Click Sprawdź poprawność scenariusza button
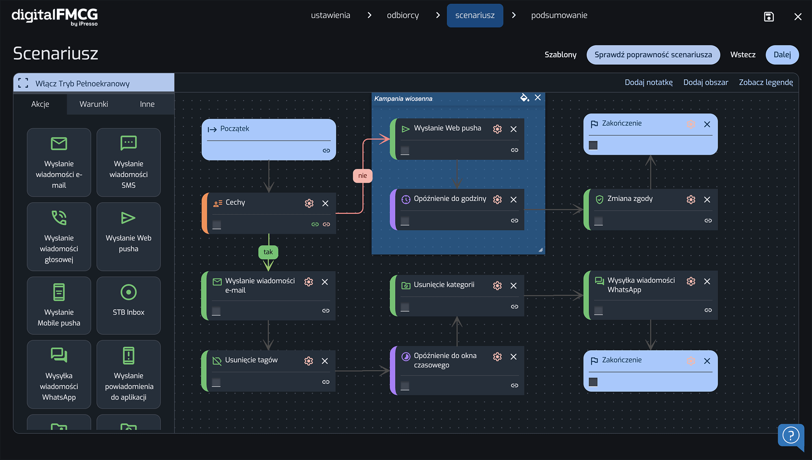Viewport: 812px width, 460px height. [x=653, y=55]
